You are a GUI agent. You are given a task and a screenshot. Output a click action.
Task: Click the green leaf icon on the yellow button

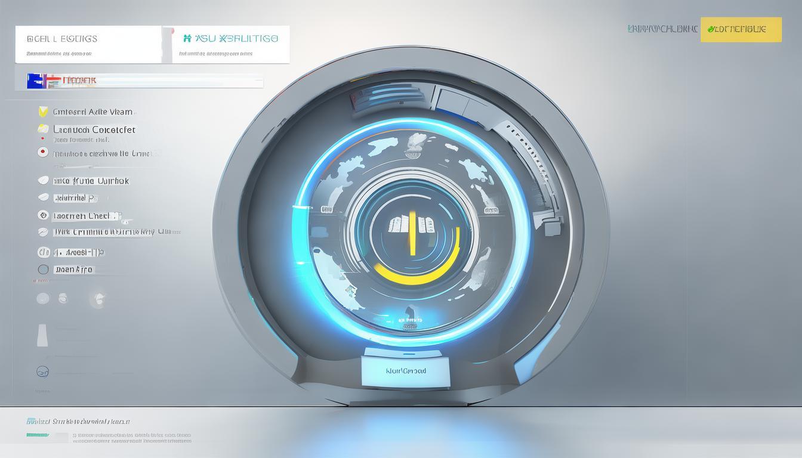(711, 29)
